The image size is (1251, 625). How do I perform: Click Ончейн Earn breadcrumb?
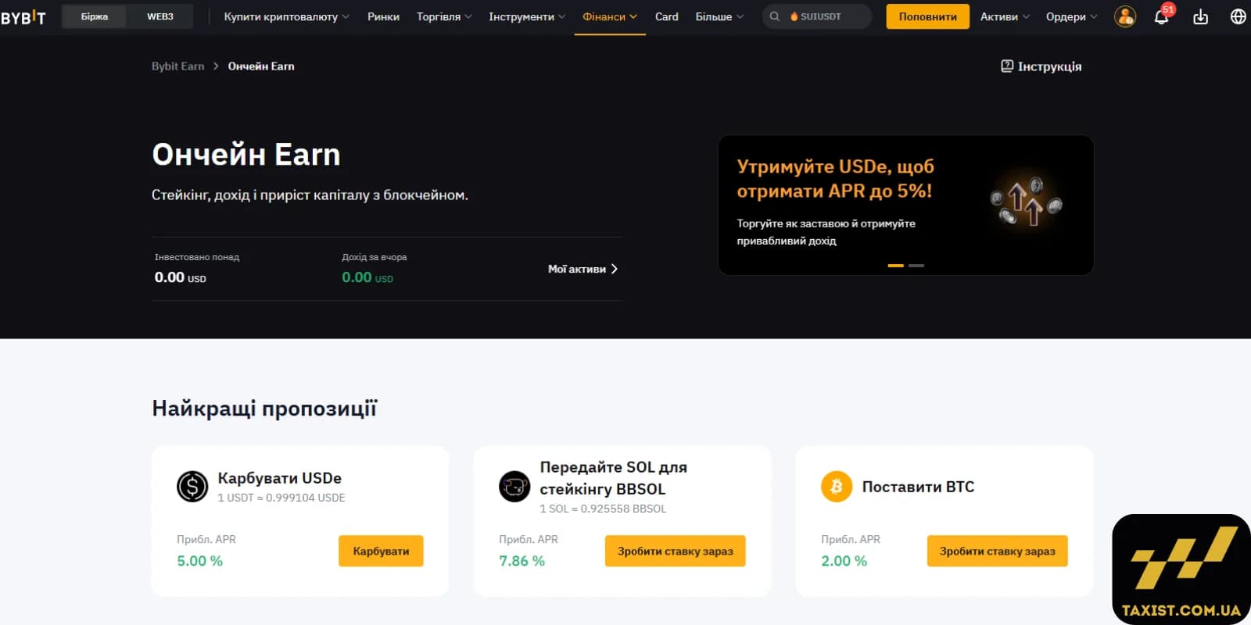(261, 66)
